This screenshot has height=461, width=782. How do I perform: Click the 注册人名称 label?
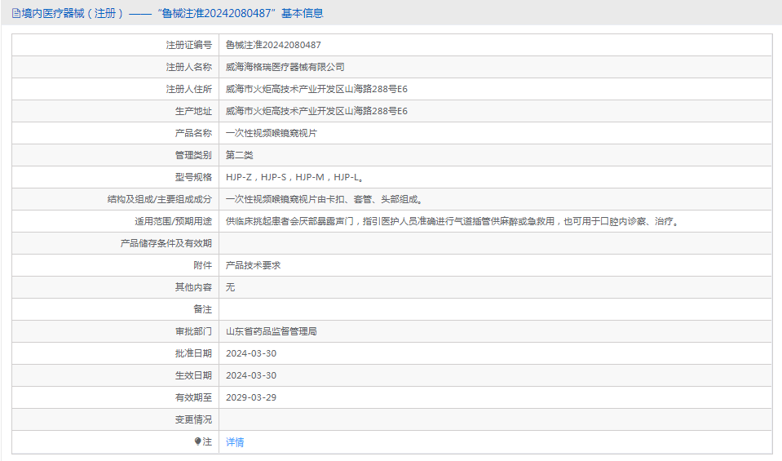[189, 67]
